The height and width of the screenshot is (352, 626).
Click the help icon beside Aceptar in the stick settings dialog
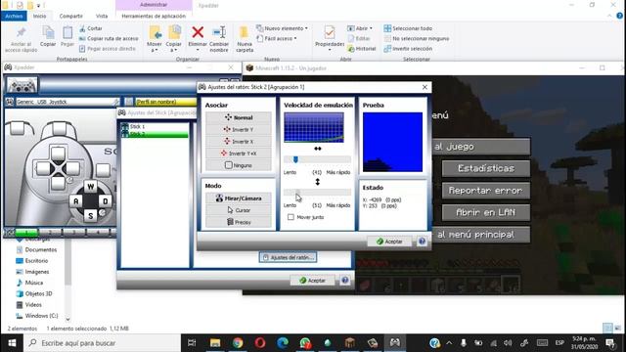pyautogui.click(x=345, y=281)
